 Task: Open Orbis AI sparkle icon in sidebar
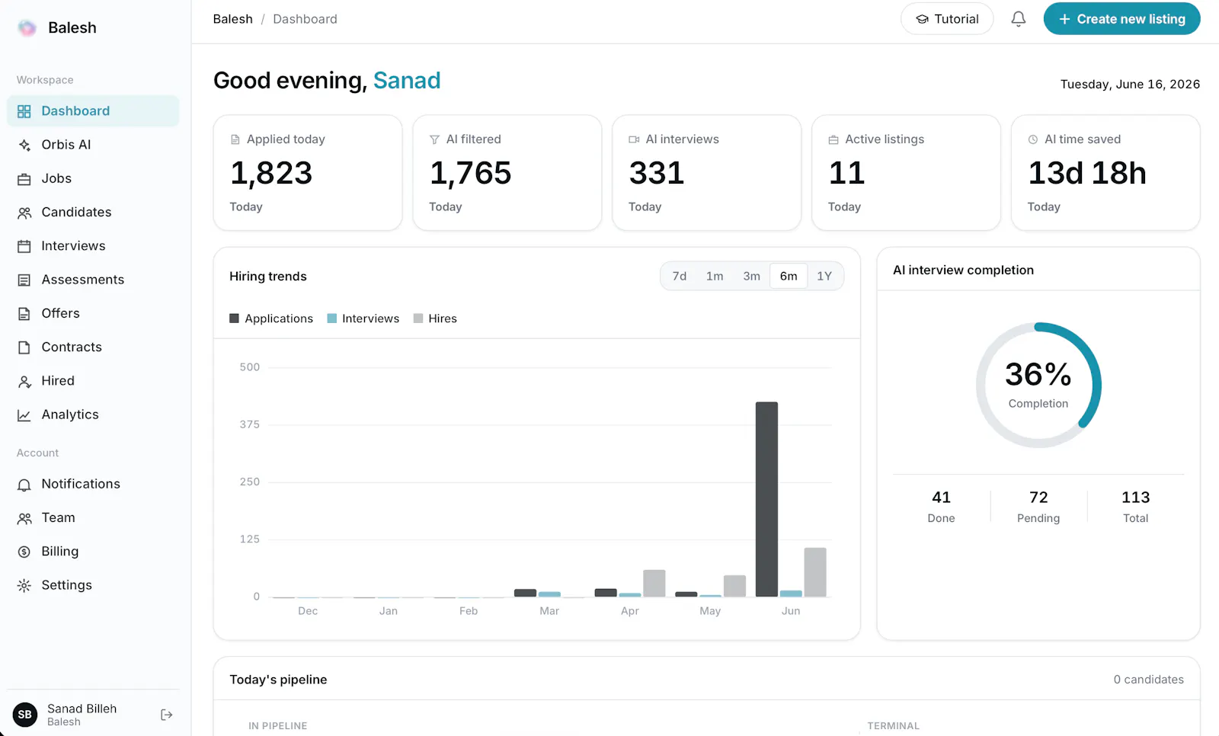click(x=24, y=145)
